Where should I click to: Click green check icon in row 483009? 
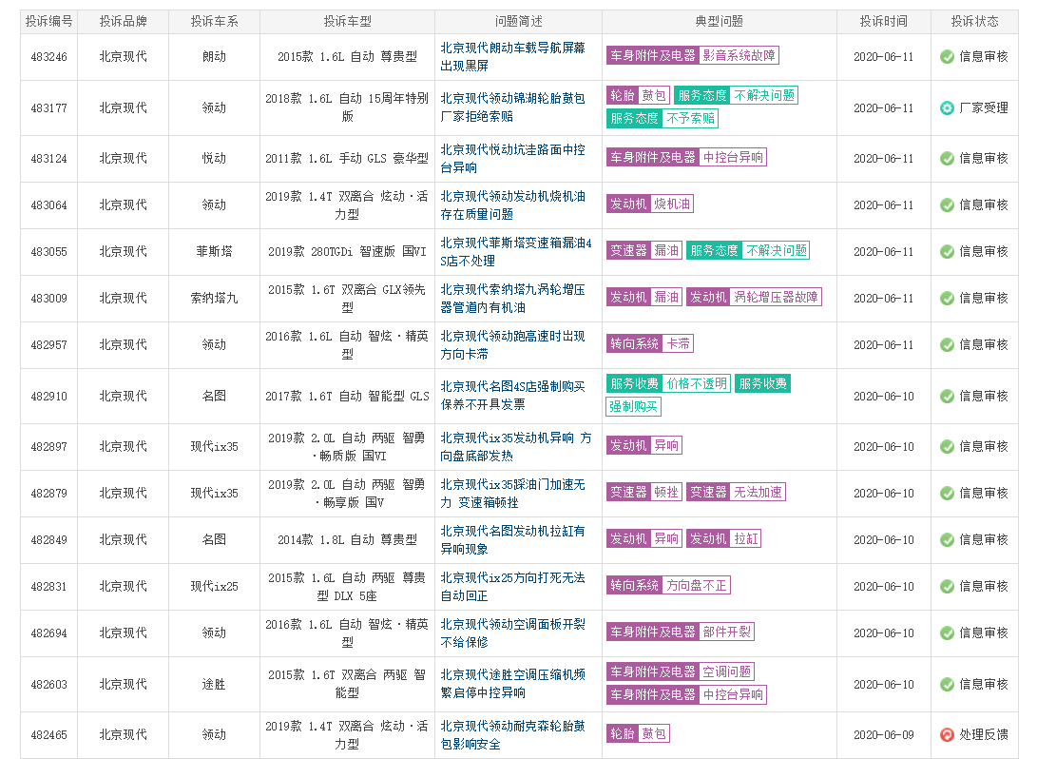click(x=947, y=299)
